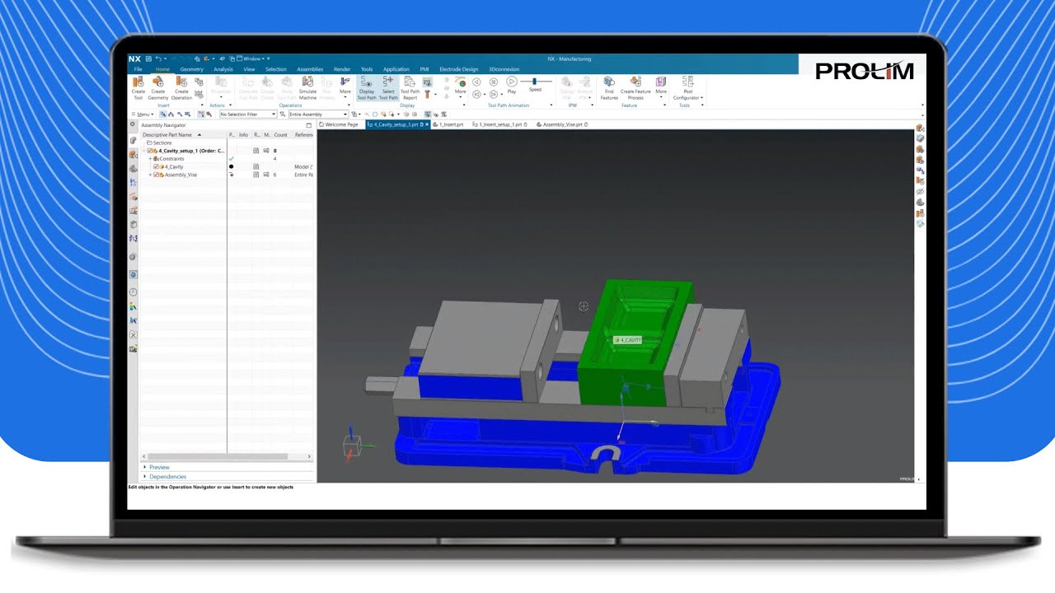Switch to Welcome Page tab
1055x593 pixels.
(x=340, y=124)
